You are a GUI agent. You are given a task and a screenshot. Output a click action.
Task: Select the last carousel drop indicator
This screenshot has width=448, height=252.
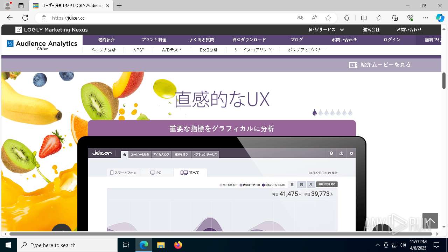tap(350, 112)
